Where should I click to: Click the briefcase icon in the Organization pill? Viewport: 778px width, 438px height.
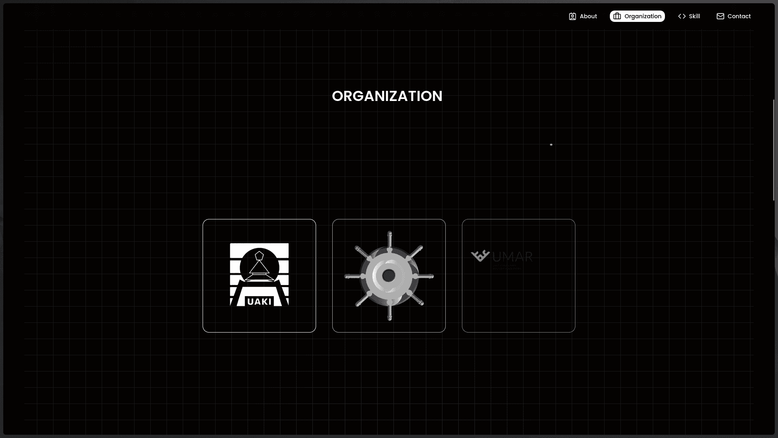point(617,16)
